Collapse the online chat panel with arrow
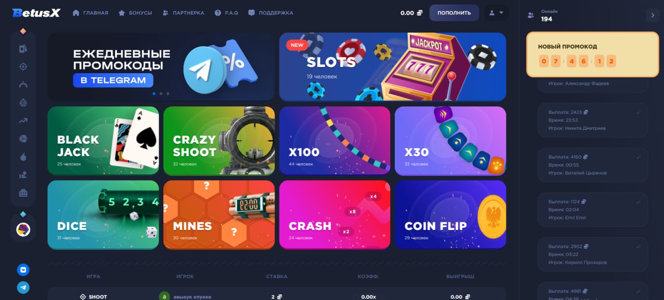 [x=653, y=15]
